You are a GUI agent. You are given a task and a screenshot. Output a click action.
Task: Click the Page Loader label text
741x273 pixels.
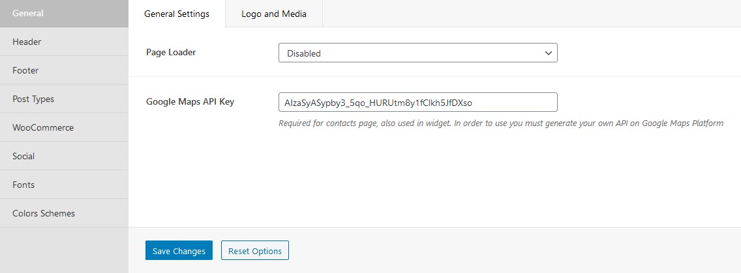coord(171,52)
